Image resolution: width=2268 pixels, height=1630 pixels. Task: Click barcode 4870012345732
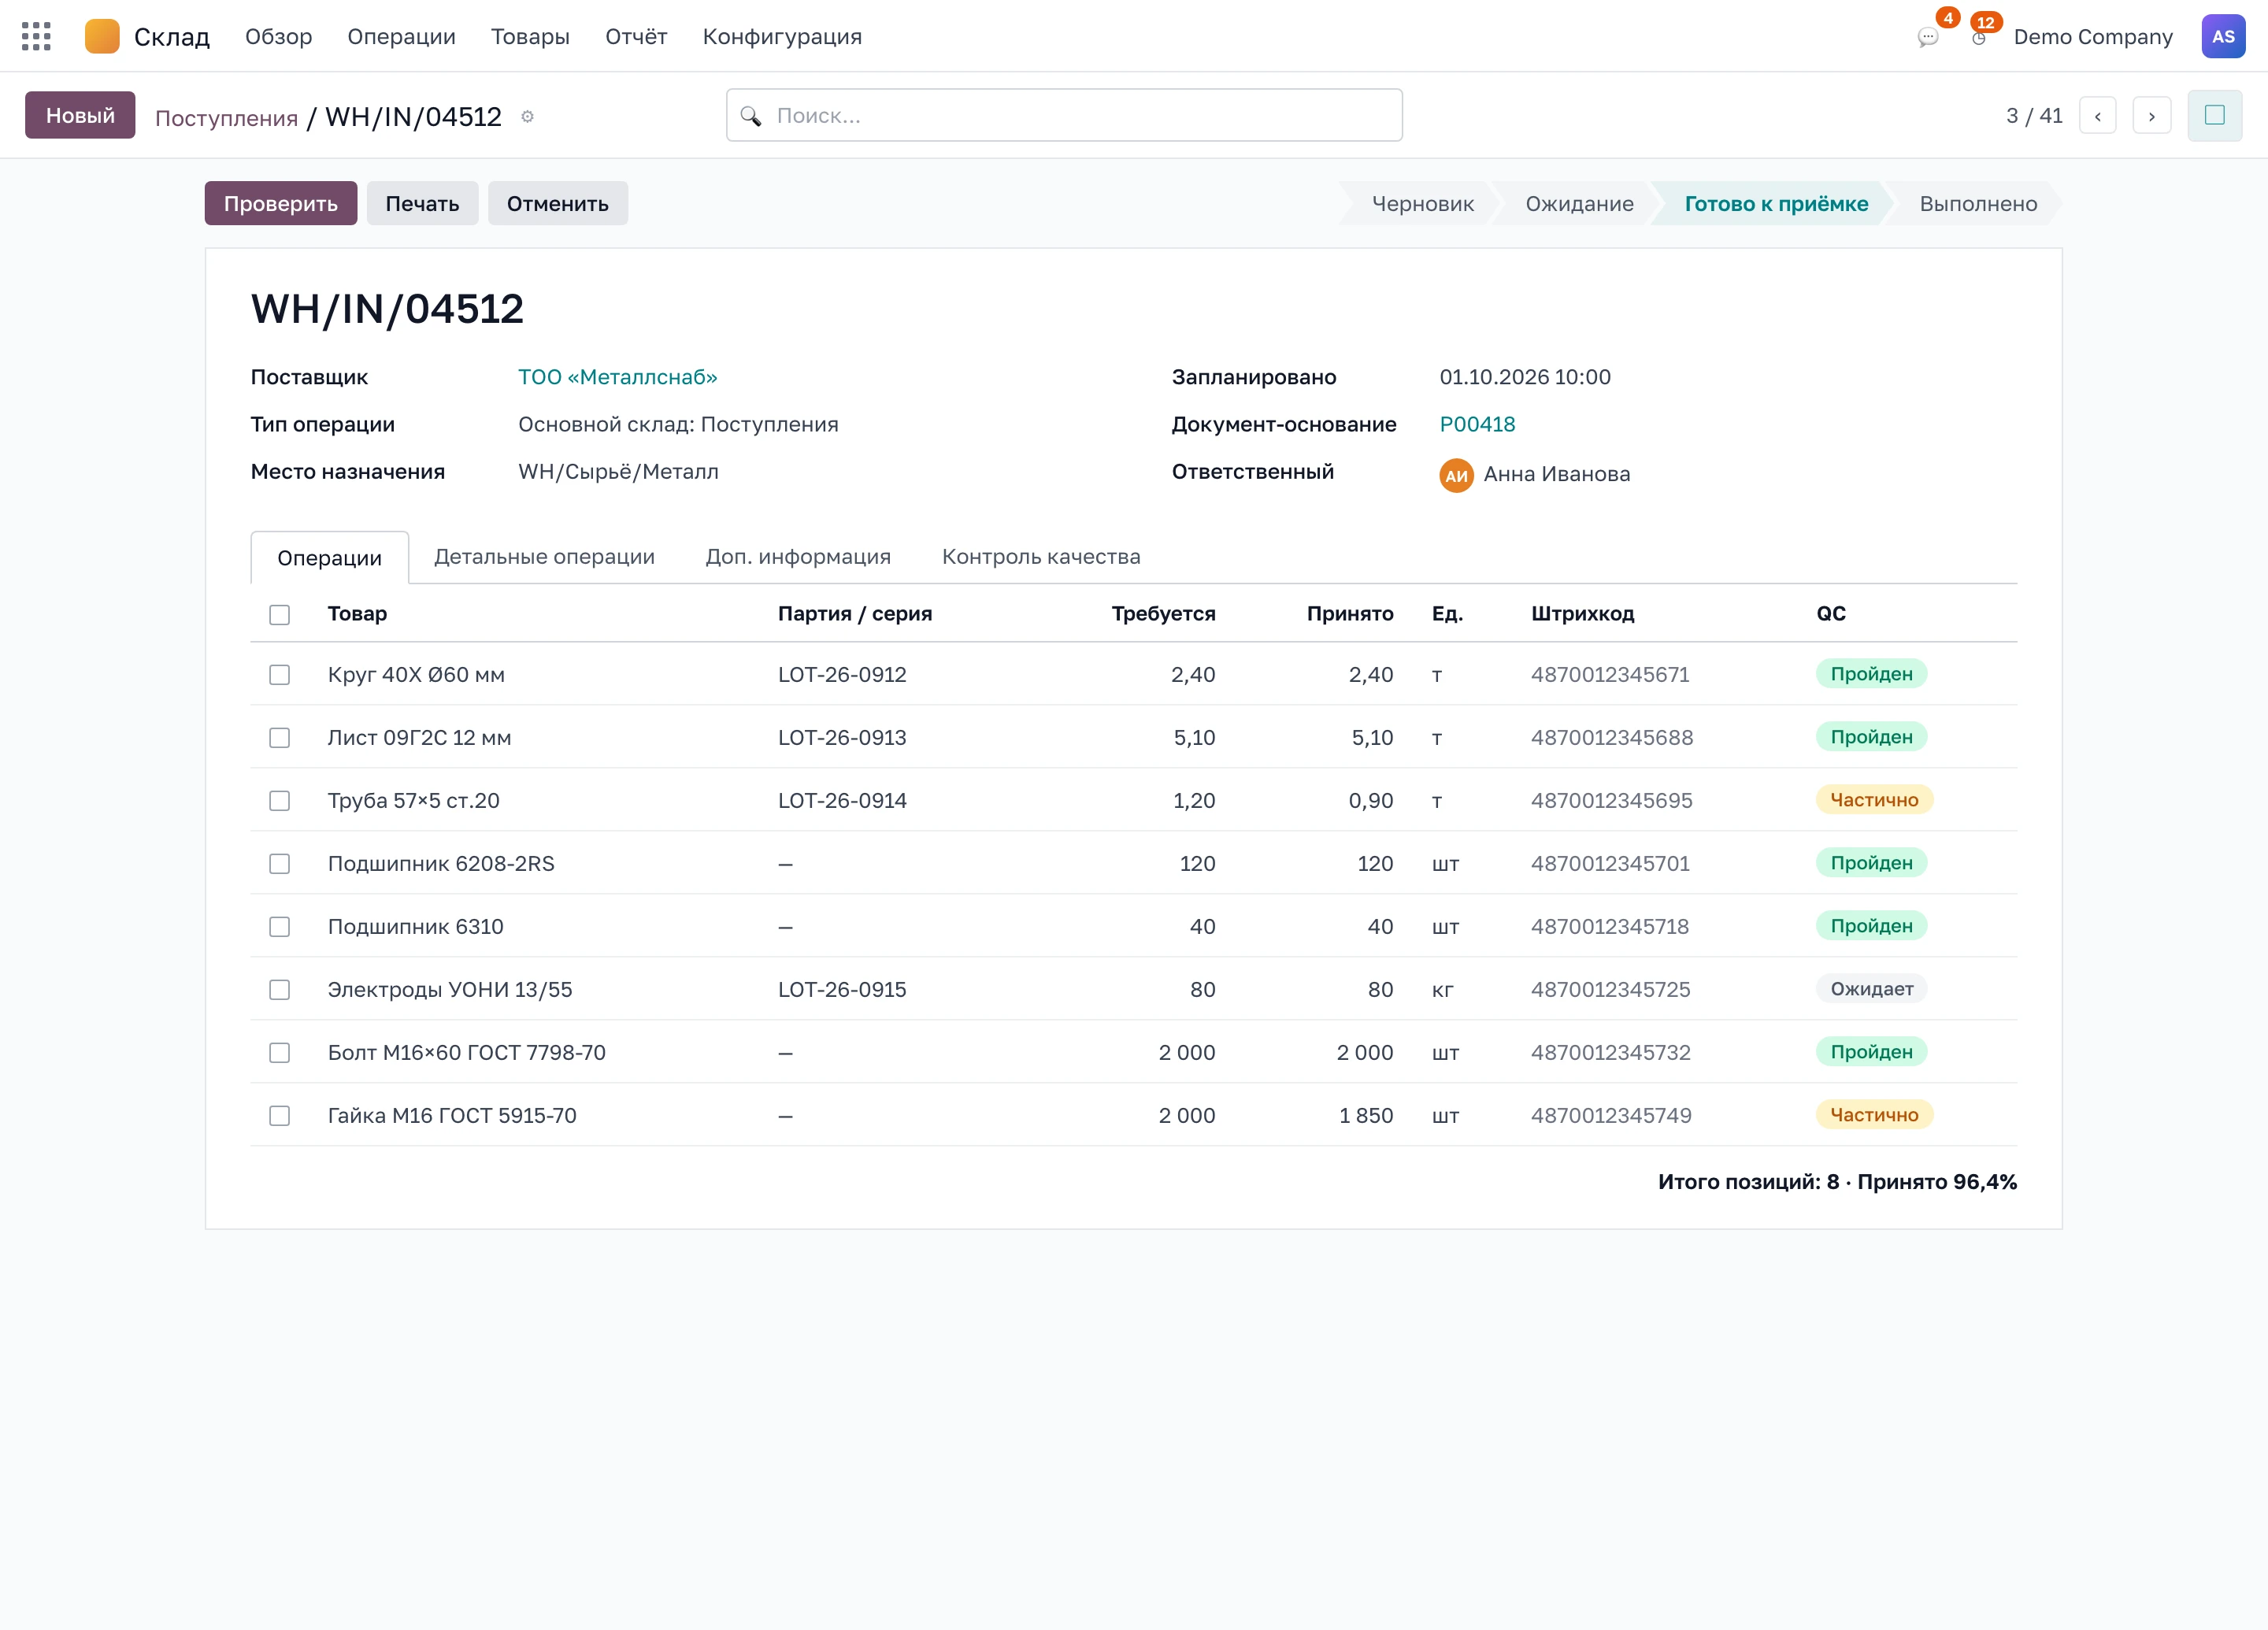click(1610, 1053)
